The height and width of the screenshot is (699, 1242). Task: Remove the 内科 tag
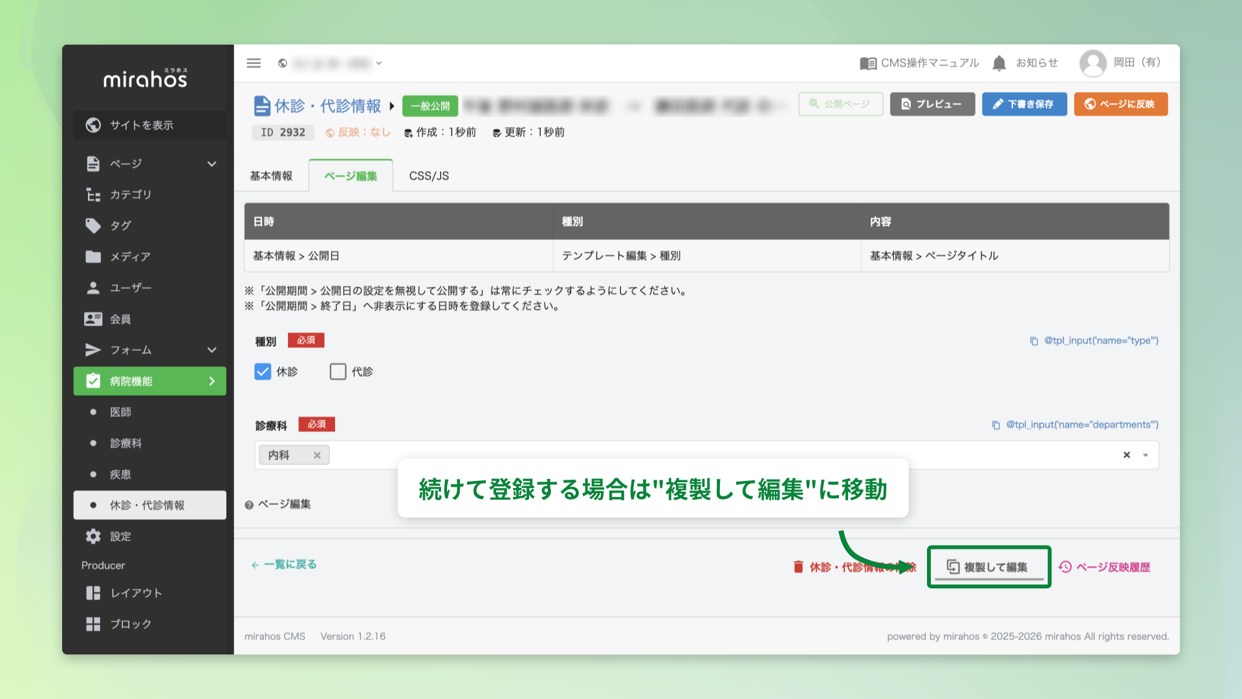click(x=317, y=455)
